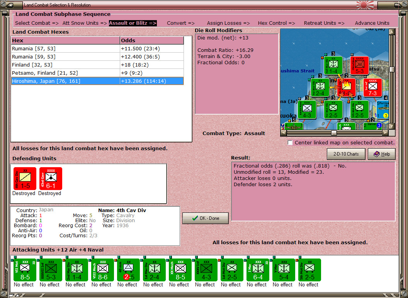This screenshot has height=298, width=408.
Task: Select the VII Mot 8-5 attacking unit
Action: point(25,270)
